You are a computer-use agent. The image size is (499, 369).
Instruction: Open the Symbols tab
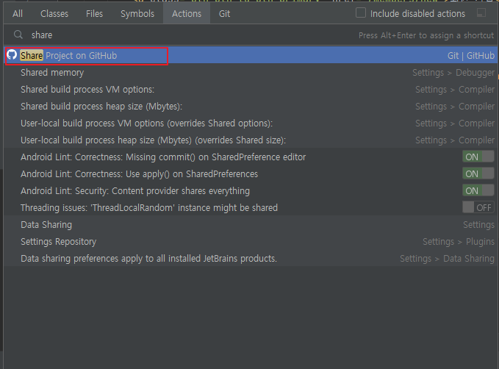[x=137, y=14]
